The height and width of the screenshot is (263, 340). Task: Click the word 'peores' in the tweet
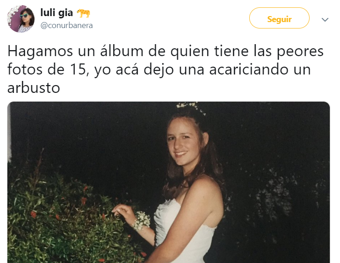[x=300, y=52]
